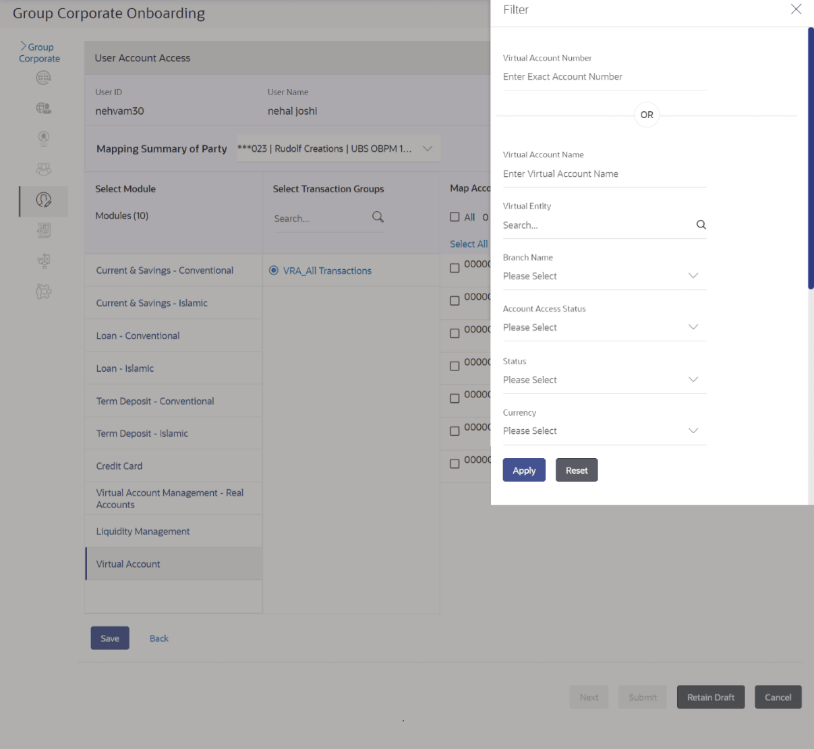Image resolution: width=814 pixels, height=749 pixels.
Task: Open the chart report sidebar icon
Action: (x=44, y=231)
